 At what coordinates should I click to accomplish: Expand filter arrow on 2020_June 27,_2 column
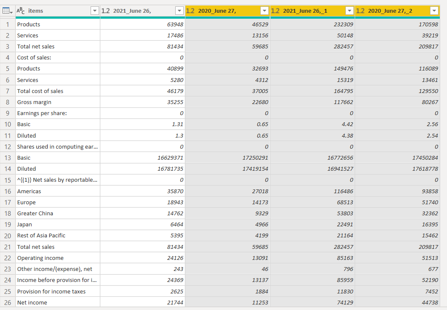(x=434, y=11)
